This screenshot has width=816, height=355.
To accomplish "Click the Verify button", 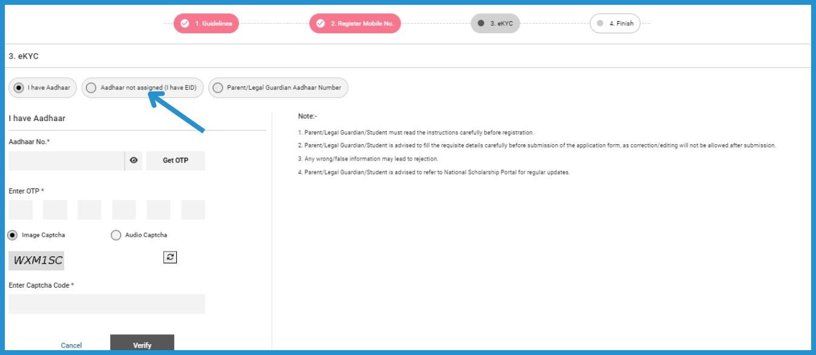I will (142, 345).
